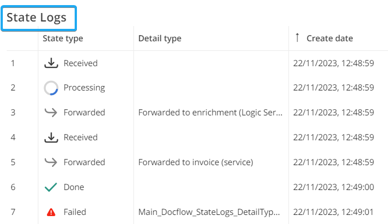Image resolution: width=388 pixels, height=224 pixels.
Task: Click the Received download icon in row 4
Action: point(51,137)
